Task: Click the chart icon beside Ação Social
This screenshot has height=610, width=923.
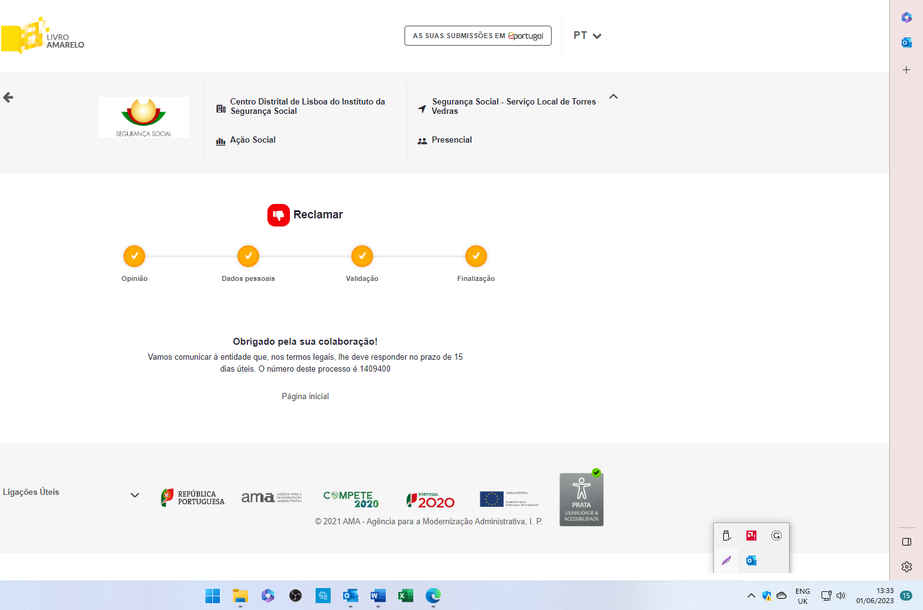Action: (x=220, y=141)
